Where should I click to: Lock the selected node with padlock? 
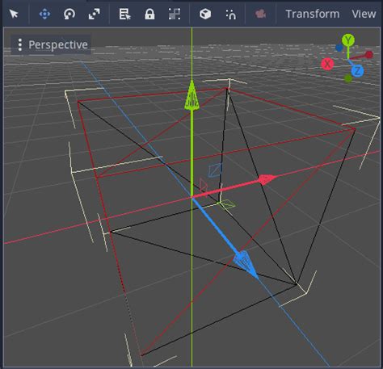coord(149,14)
